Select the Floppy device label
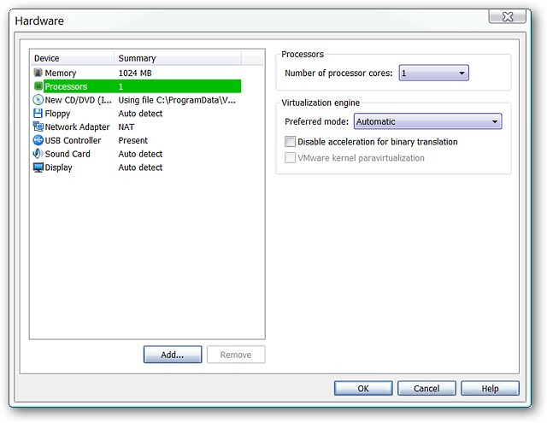This screenshot has height=423, width=547. point(57,114)
